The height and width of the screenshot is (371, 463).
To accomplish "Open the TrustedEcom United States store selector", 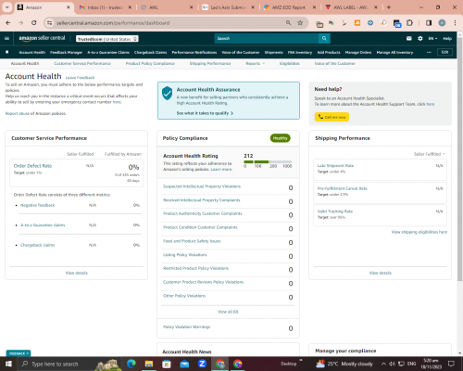I will [107, 39].
